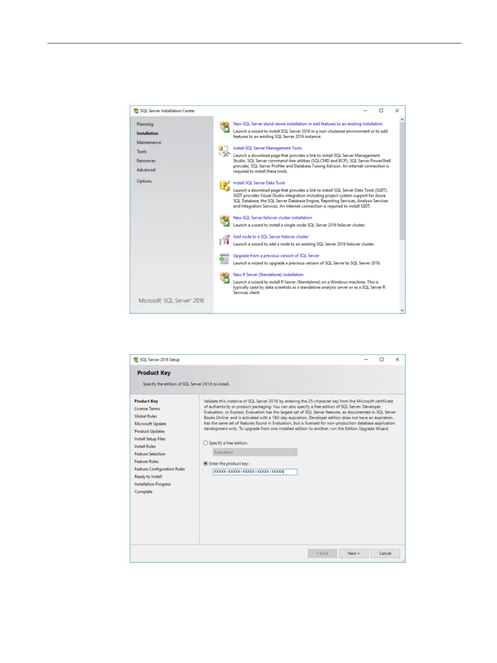Close the SQL Server Installation Center window
Screen dimensions: 497x663
[x=397, y=111]
